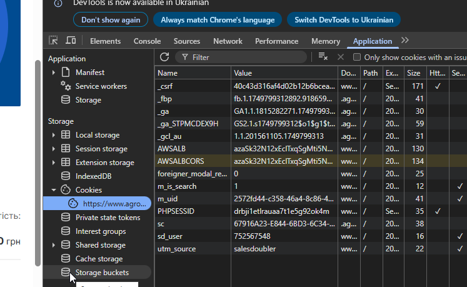Collapse the Cookies tree node

pyautogui.click(x=54, y=190)
